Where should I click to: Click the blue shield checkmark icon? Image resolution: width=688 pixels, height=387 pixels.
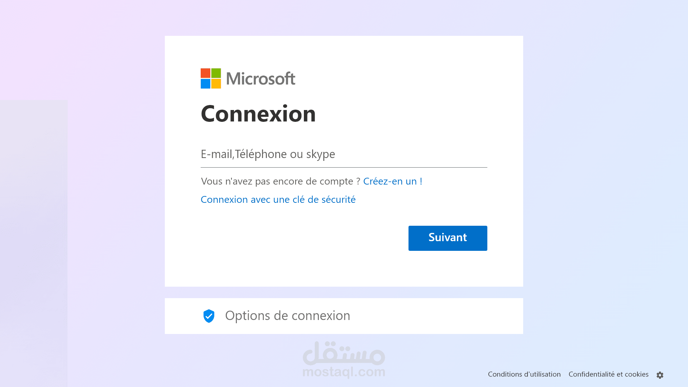[x=209, y=316]
